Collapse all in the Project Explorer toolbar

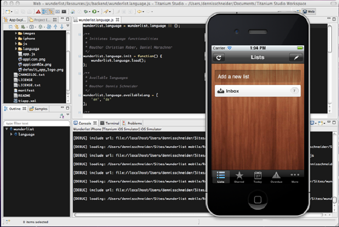10,27
